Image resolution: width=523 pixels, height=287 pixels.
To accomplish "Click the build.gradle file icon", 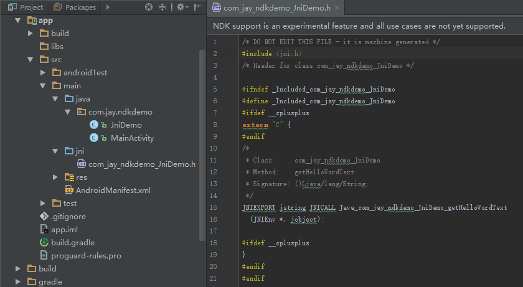I will coord(44,243).
